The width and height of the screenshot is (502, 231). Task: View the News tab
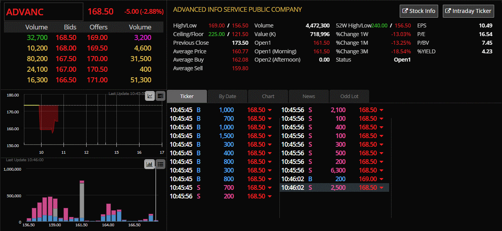[309, 96]
